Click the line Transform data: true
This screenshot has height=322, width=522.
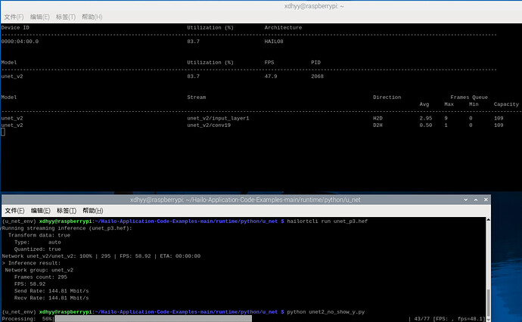[x=39, y=235]
